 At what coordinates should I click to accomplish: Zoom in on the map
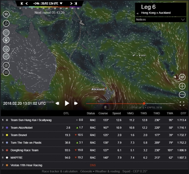[x=182, y=86]
